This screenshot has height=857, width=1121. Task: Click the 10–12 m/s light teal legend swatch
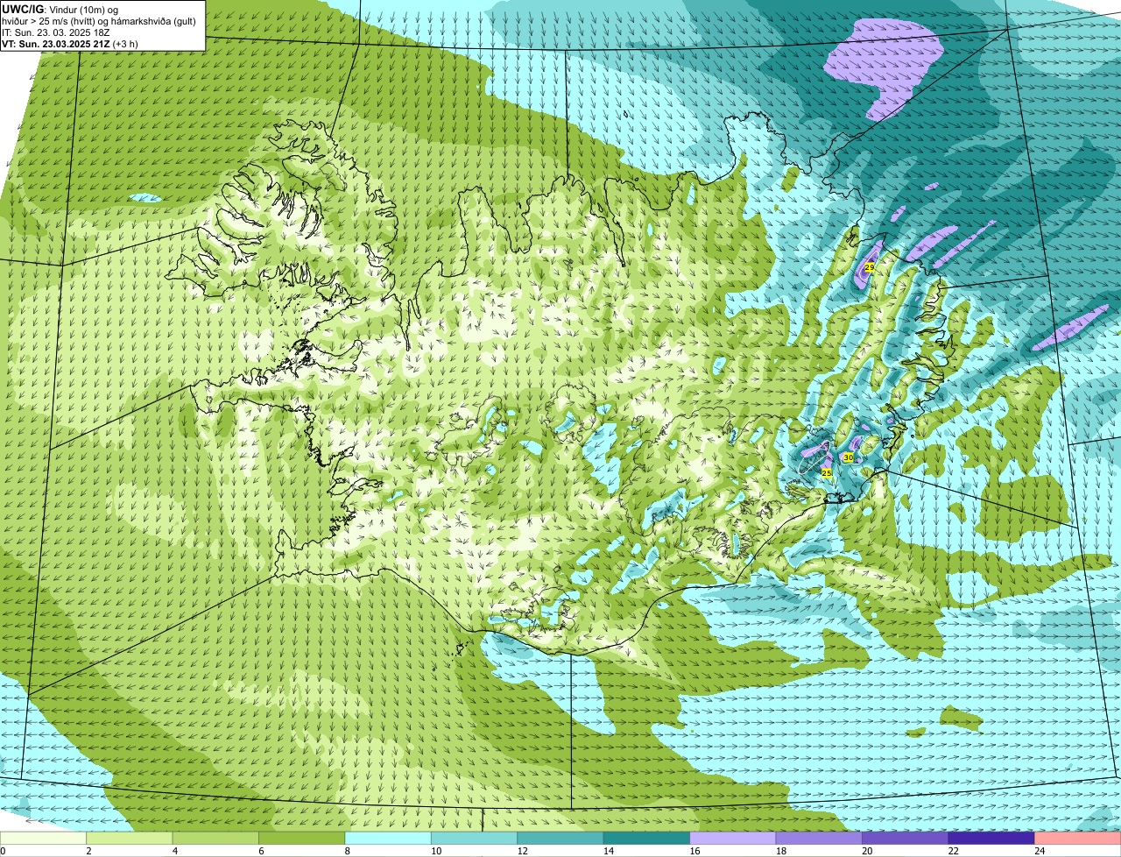pyautogui.click(x=475, y=838)
